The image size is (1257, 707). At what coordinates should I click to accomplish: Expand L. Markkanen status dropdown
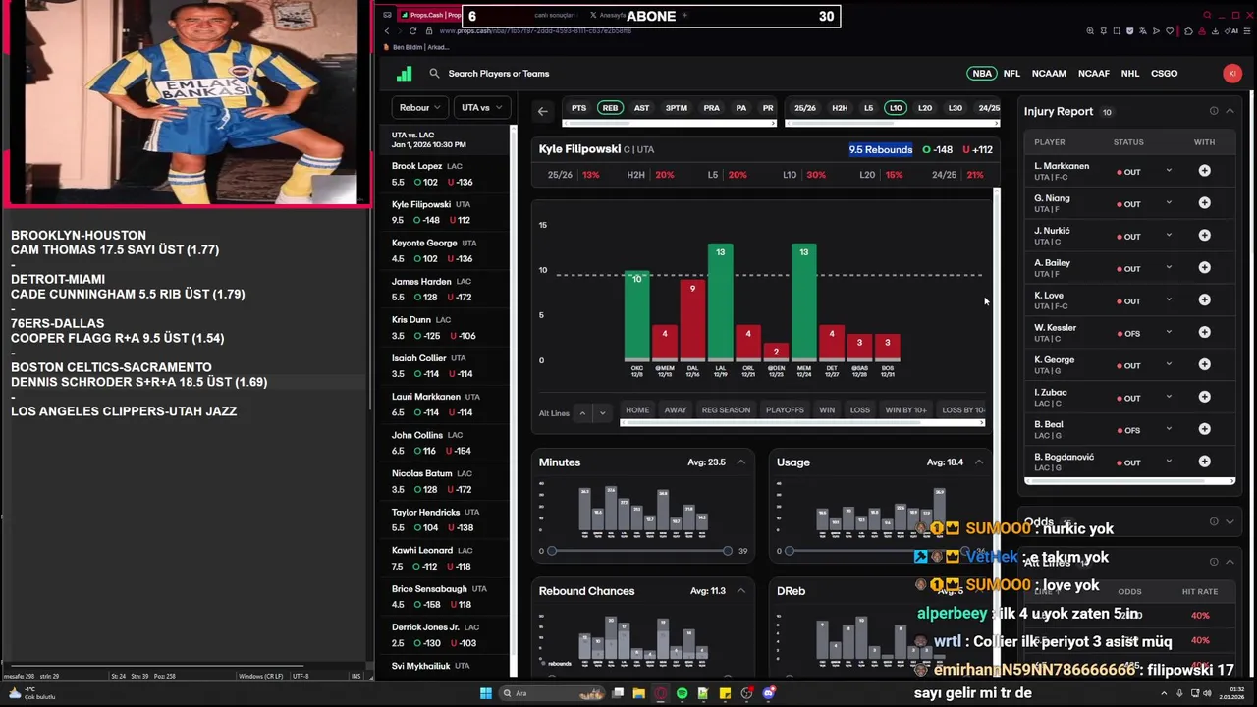click(1169, 171)
